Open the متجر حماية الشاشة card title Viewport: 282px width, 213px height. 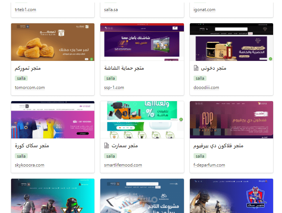[x=124, y=68]
